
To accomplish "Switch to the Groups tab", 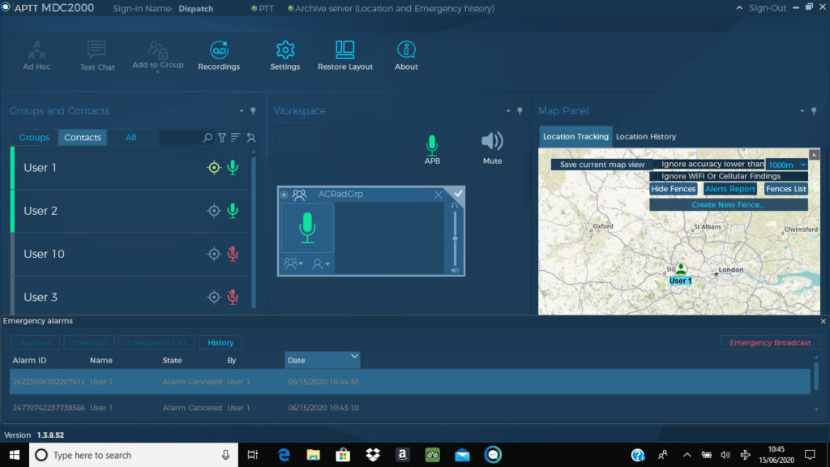I will 33,137.
